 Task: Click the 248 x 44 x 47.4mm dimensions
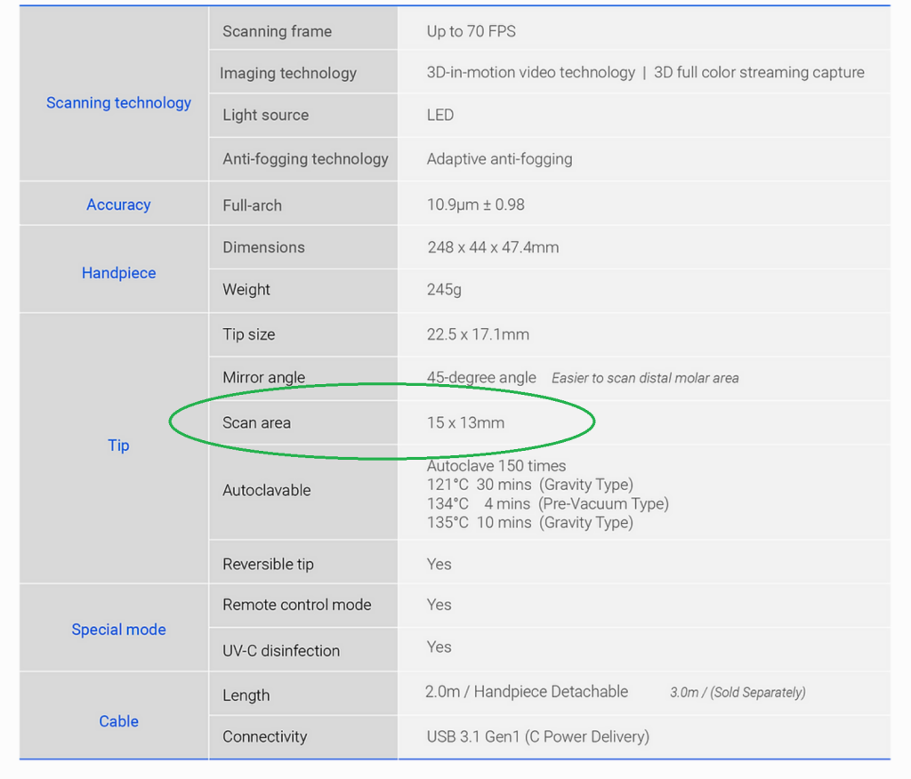pos(493,247)
